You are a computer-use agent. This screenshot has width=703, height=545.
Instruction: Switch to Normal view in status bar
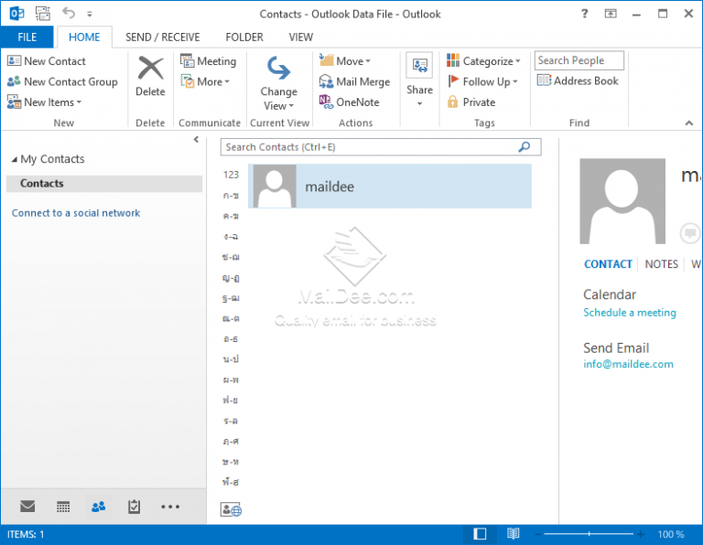(x=480, y=534)
